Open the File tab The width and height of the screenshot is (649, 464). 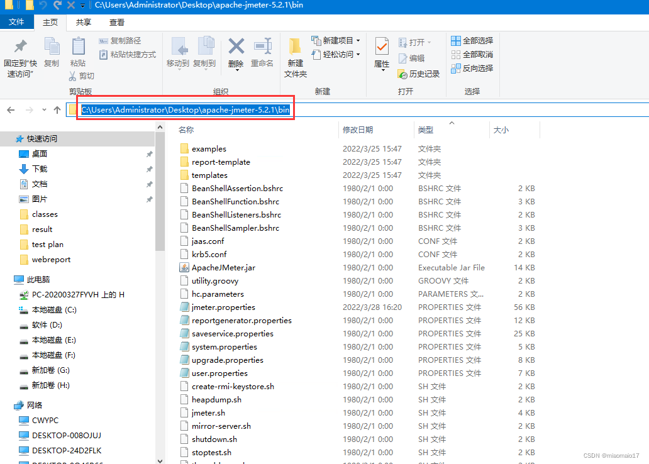tap(16, 22)
